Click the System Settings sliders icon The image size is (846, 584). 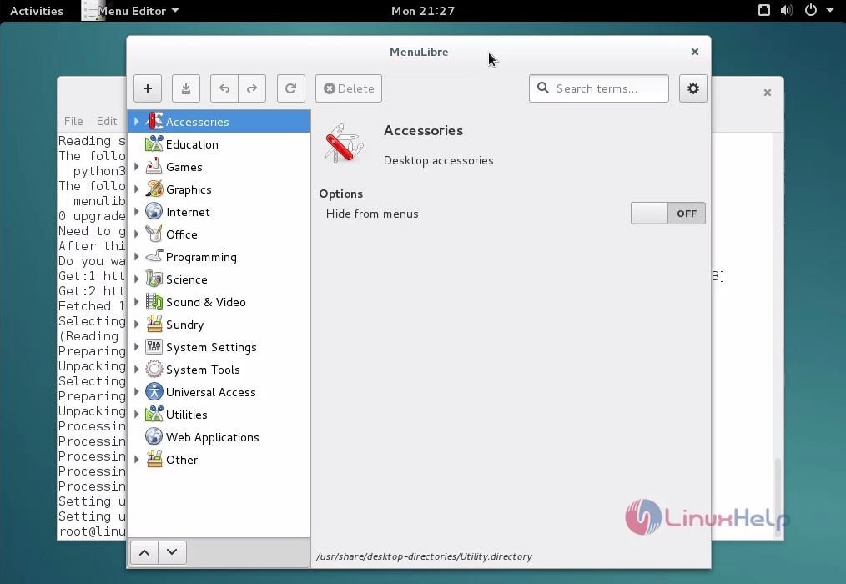click(154, 347)
